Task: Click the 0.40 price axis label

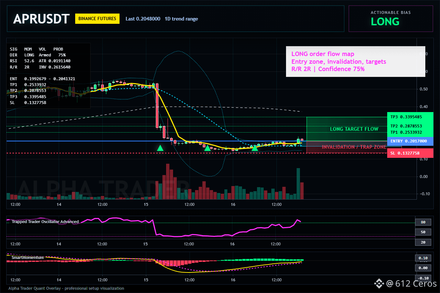Action: click(423, 107)
